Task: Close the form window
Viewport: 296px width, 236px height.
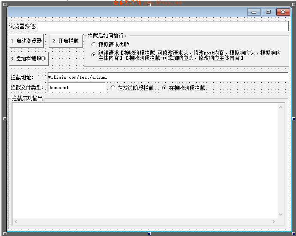Action: coord(283,12)
